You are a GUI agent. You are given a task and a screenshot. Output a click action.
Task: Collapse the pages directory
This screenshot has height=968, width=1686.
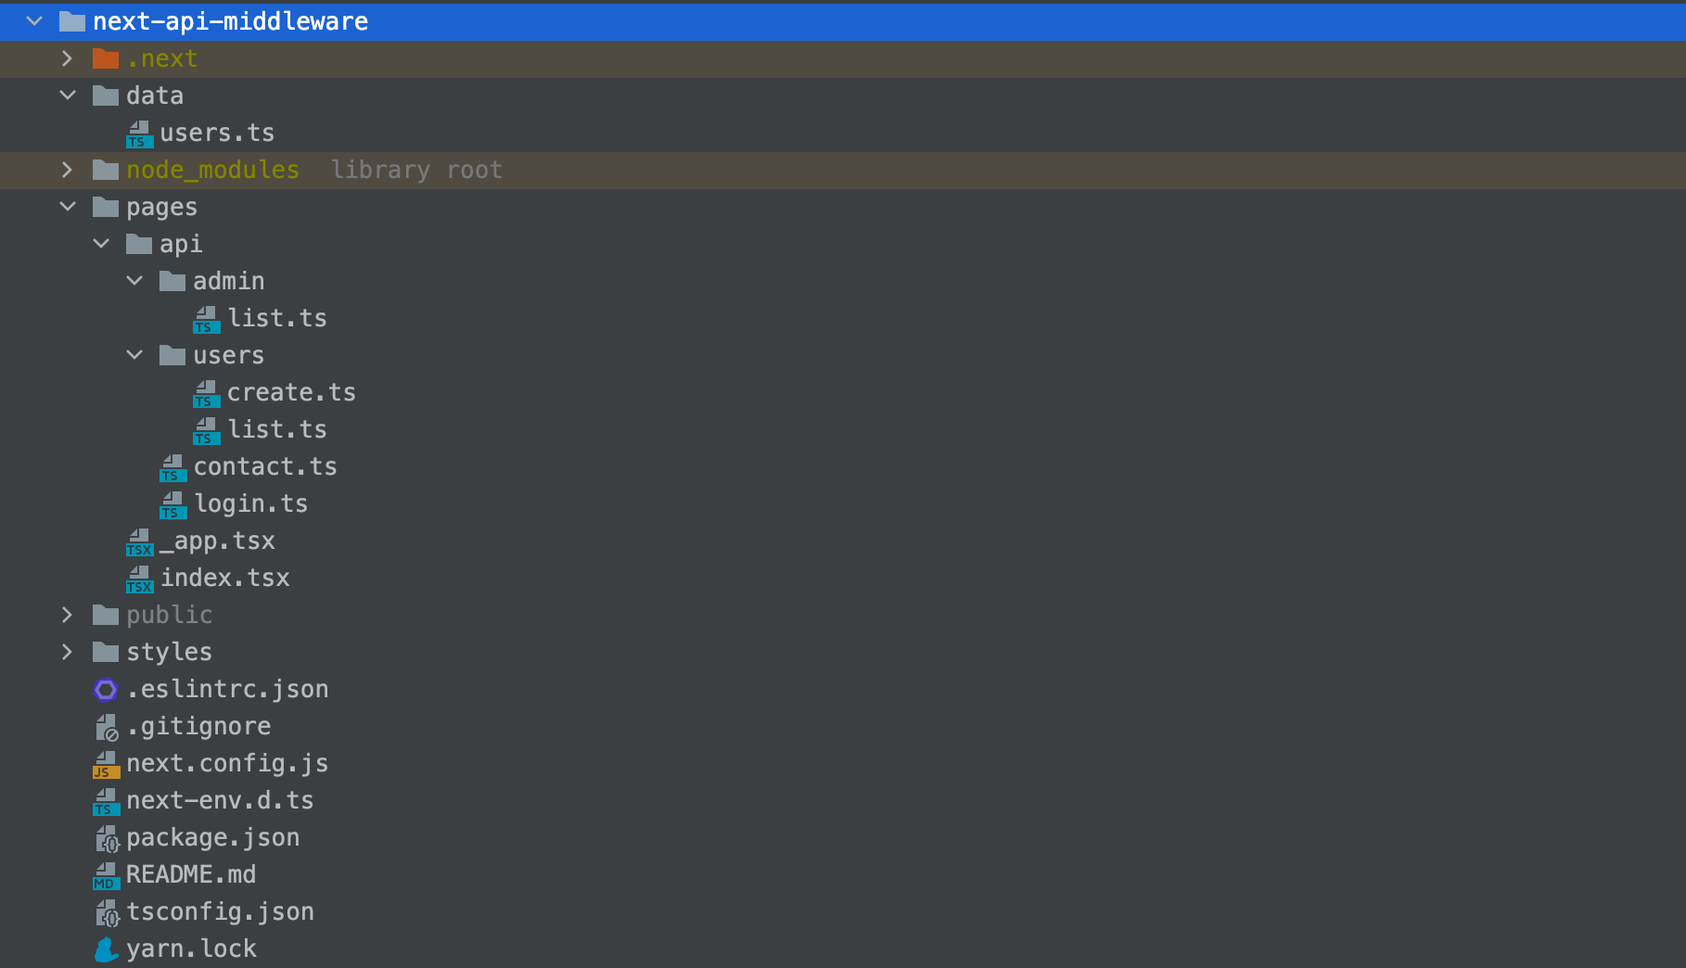[67, 206]
